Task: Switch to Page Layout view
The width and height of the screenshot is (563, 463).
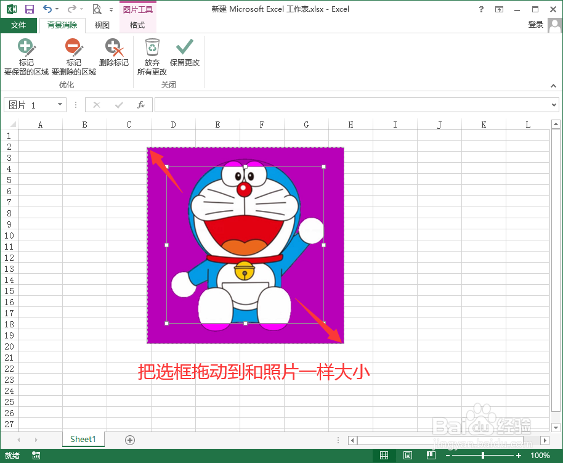Action: coord(408,456)
